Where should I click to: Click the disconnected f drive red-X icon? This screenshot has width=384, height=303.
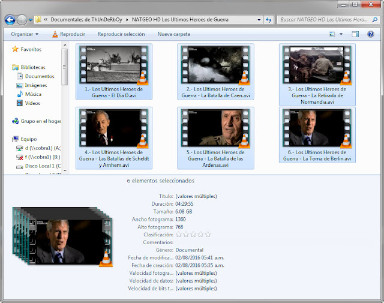pyautogui.click(x=20, y=157)
